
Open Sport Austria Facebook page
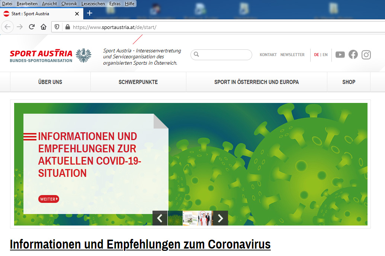(x=353, y=55)
